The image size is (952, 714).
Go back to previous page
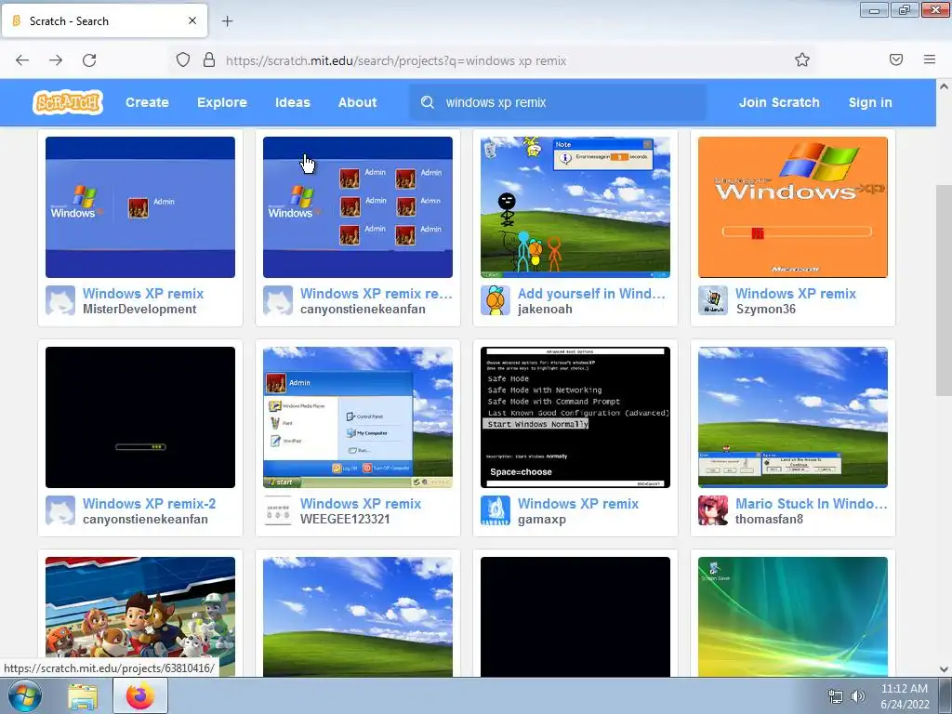(22, 60)
